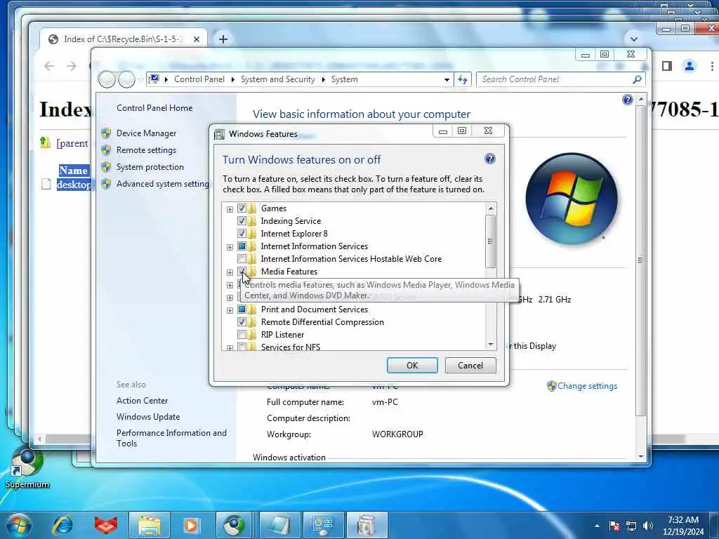Image resolution: width=719 pixels, height=539 pixels.
Task: Open the dropdown arrow after System and Security
Action: [323, 80]
